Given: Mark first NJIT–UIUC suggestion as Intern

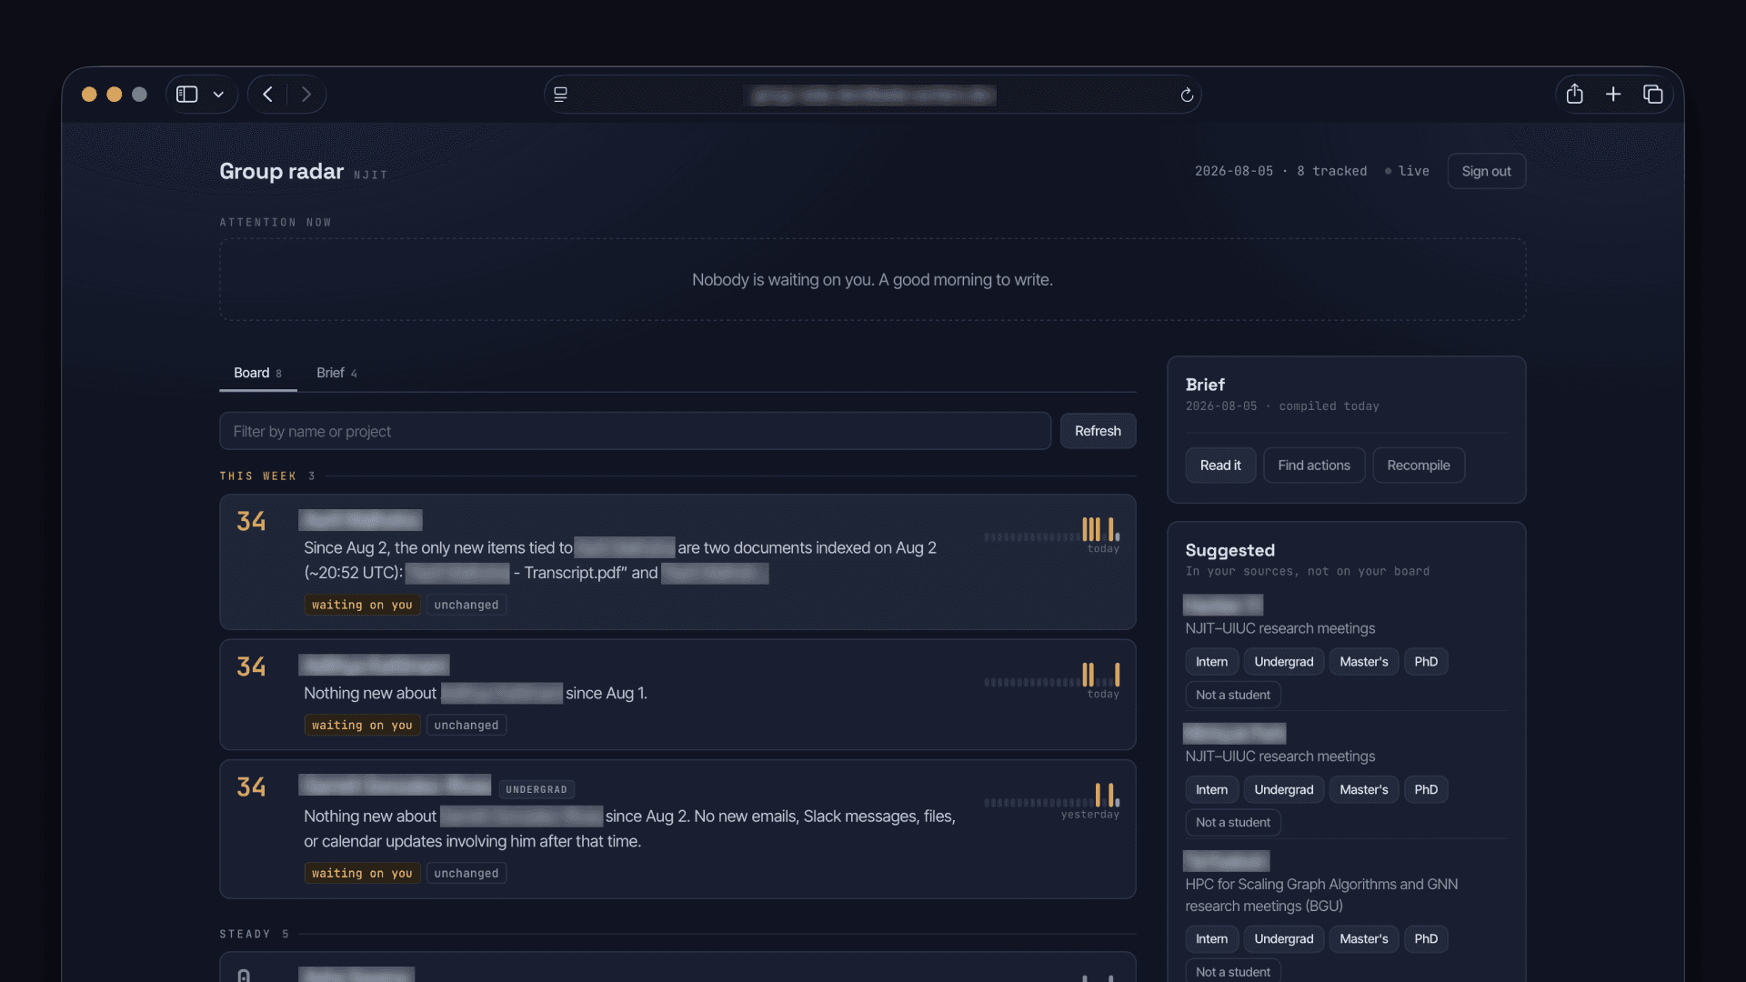Looking at the screenshot, I should [1211, 662].
